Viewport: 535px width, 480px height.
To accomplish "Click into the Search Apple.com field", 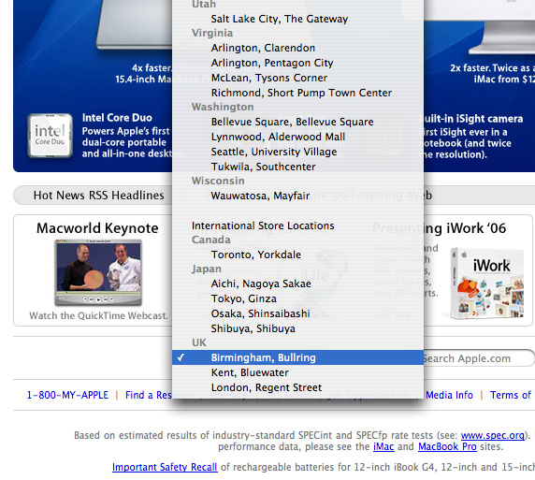I will coord(478,358).
